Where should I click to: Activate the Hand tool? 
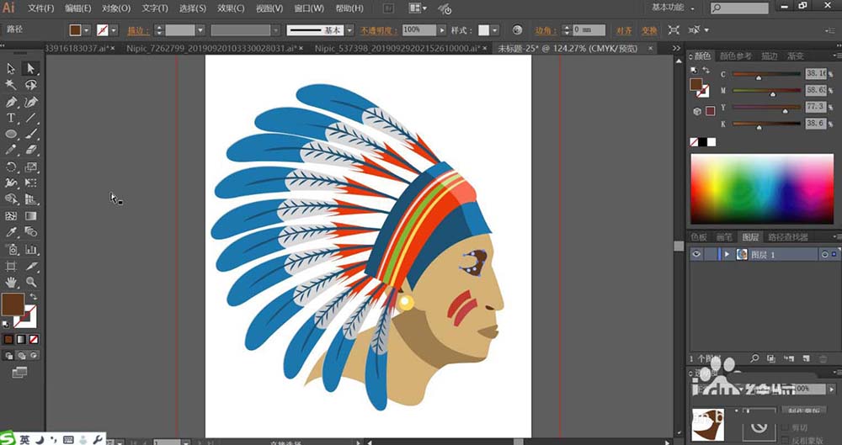(x=11, y=282)
